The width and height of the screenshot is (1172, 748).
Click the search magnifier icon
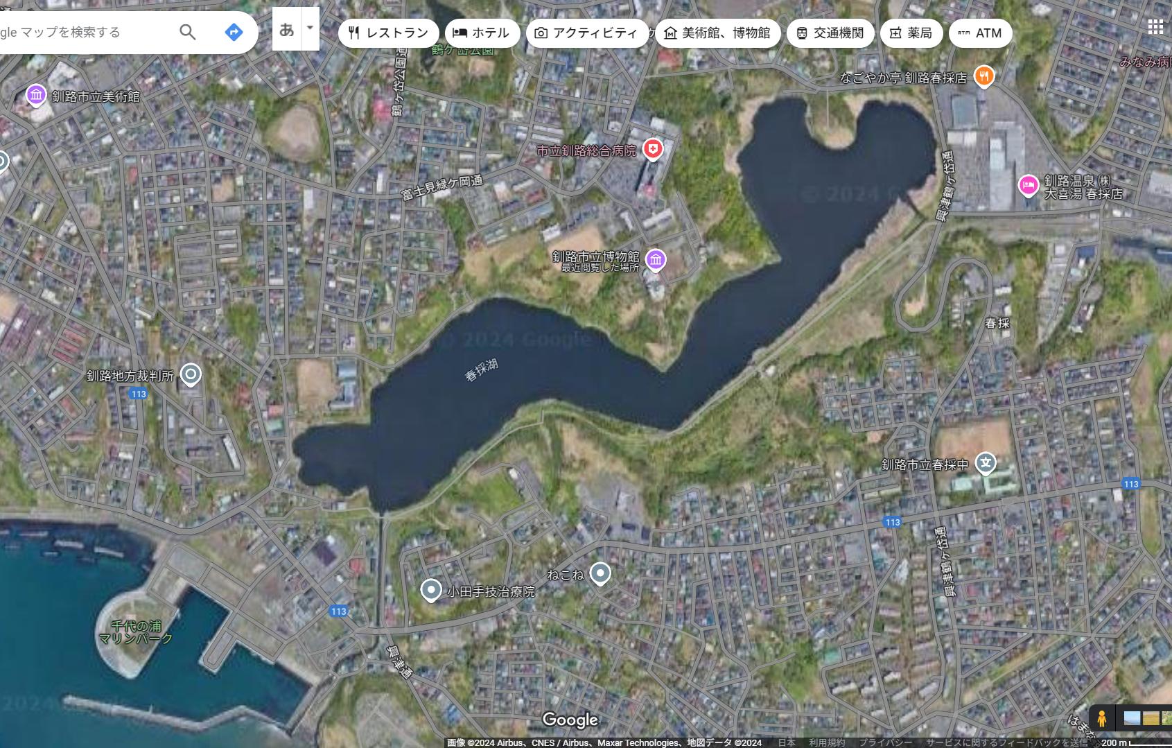pos(187,32)
